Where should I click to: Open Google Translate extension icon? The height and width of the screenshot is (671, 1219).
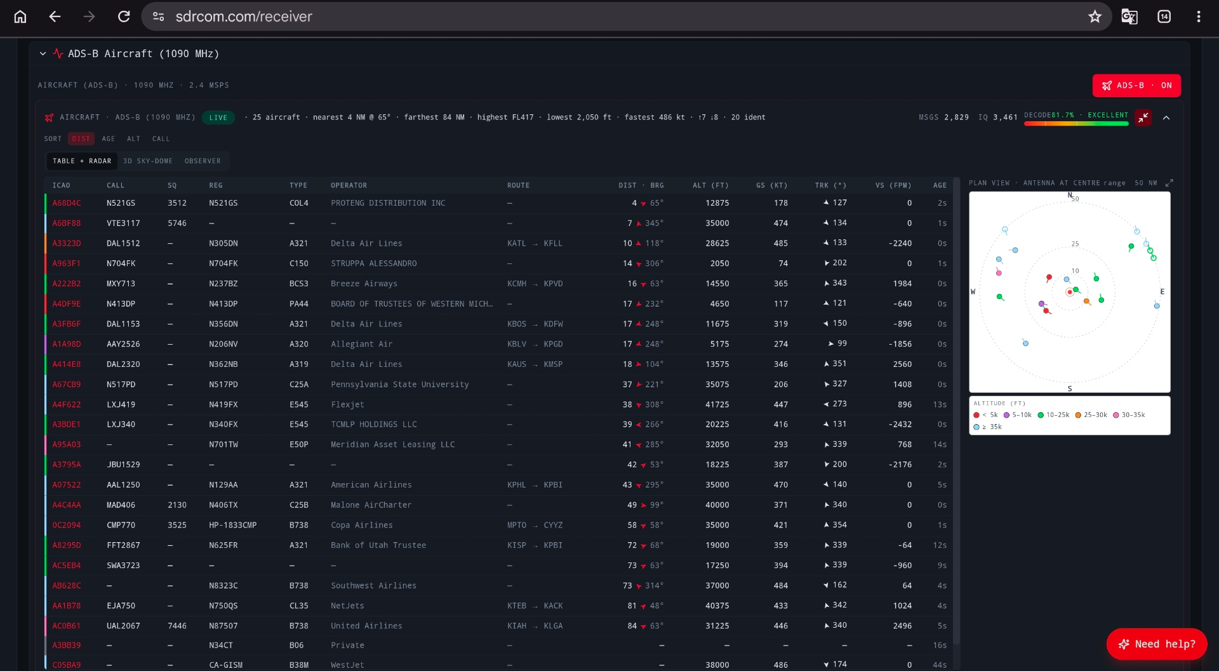[x=1129, y=17]
